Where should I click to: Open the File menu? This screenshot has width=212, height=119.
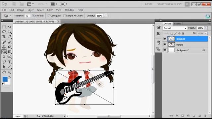coord(4,10)
